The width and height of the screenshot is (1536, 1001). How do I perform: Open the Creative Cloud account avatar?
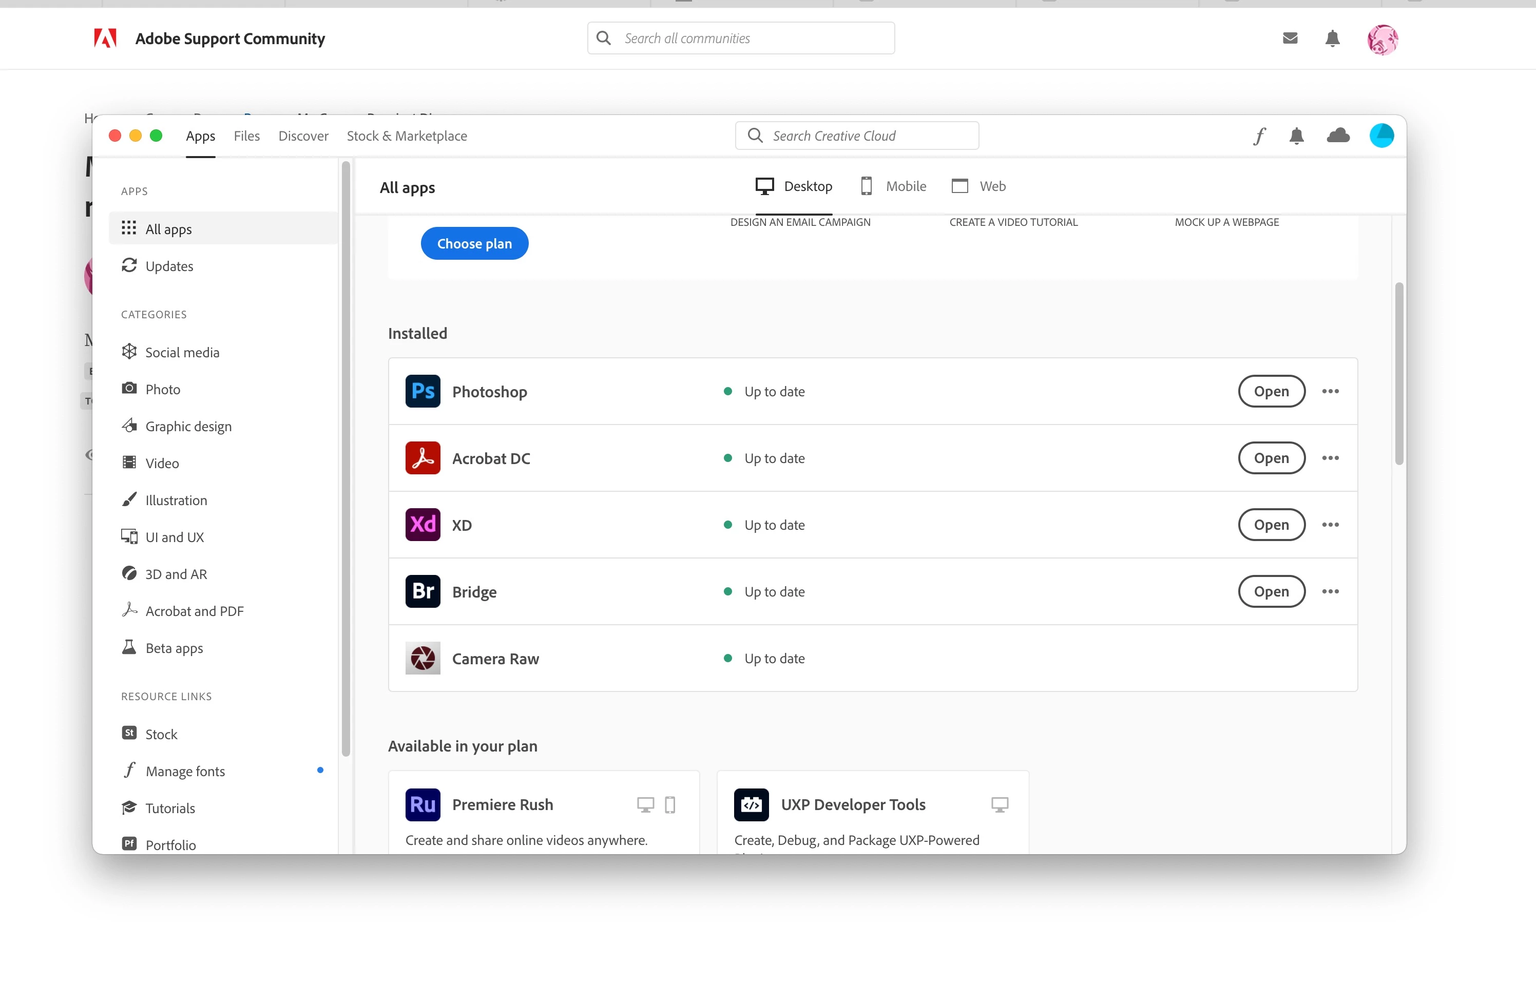pyautogui.click(x=1381, y=136)
